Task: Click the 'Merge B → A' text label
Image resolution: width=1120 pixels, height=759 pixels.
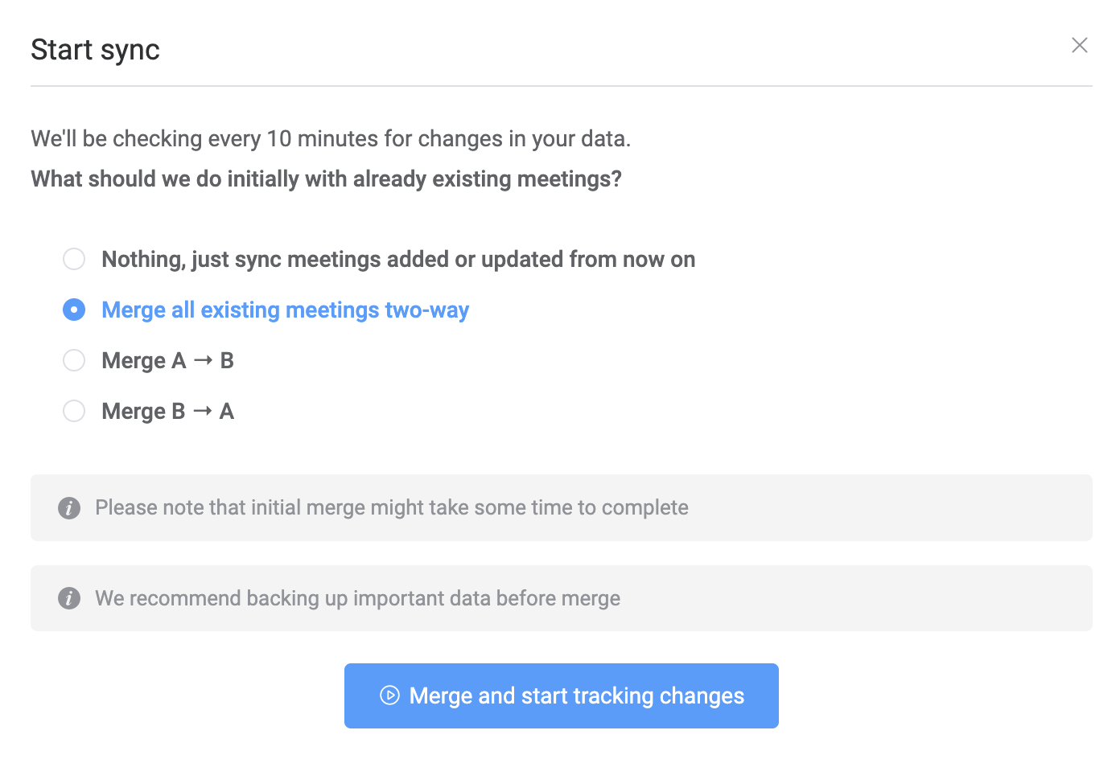Action: click(167, 411)
